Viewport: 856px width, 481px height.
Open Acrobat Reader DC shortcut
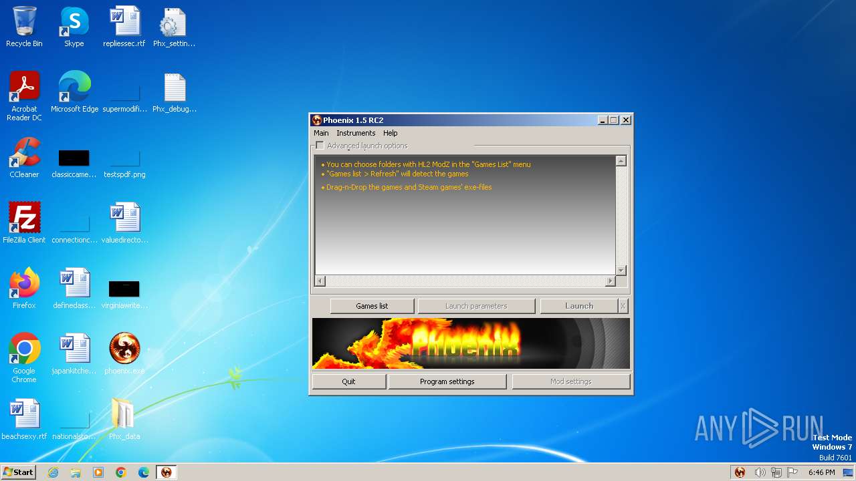click(24, 96)
